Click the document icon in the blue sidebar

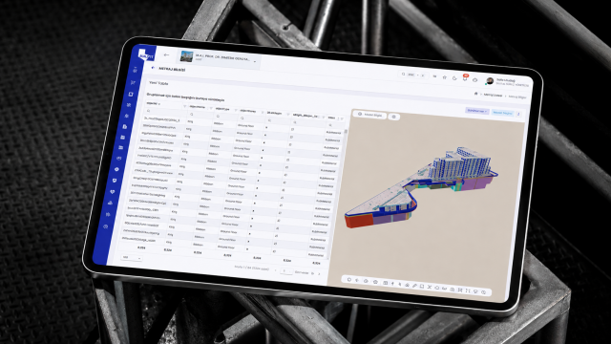point(125,127)
